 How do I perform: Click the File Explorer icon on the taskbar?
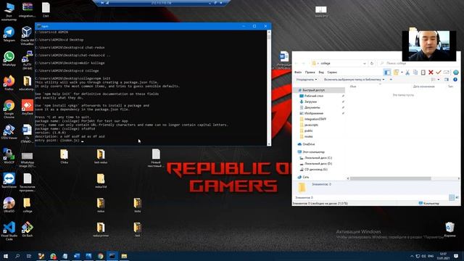pyautogui.click(x=124, y=256)
